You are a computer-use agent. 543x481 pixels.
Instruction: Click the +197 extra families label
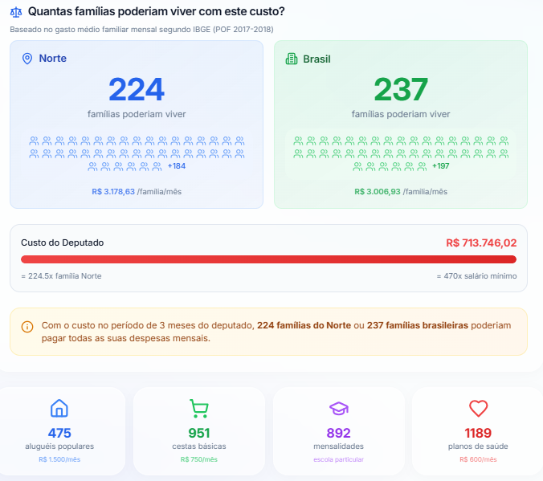pyautogui.click(x=440, y=166)
